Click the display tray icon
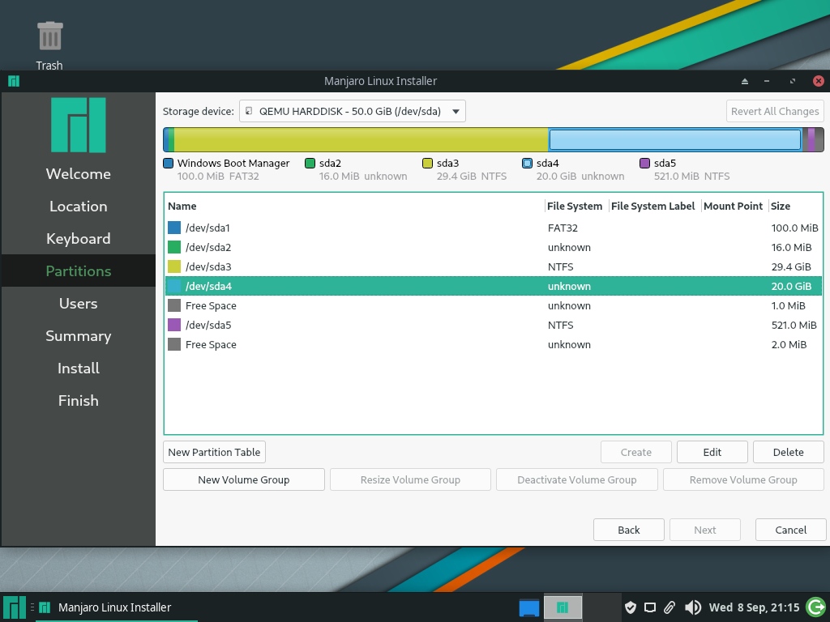This screenshot has height=622, width=830. tap(649, 607)
